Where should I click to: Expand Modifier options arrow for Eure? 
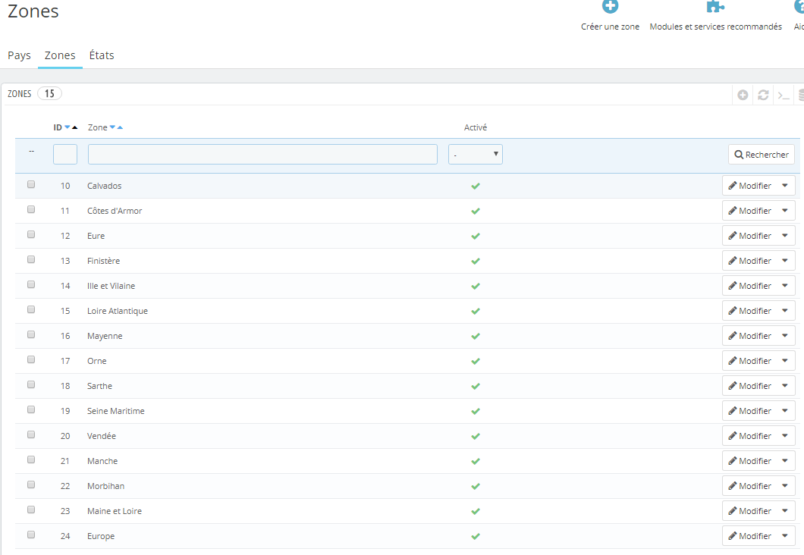pos(785,236)
